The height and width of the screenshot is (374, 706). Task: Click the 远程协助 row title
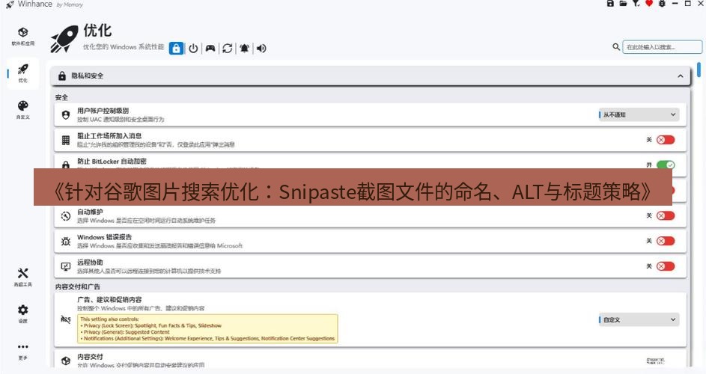(90, 262)
